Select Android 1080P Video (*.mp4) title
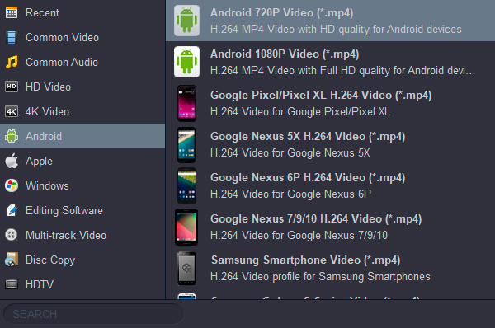The width and height of the screenshot is (495, 328). (285, 54)
